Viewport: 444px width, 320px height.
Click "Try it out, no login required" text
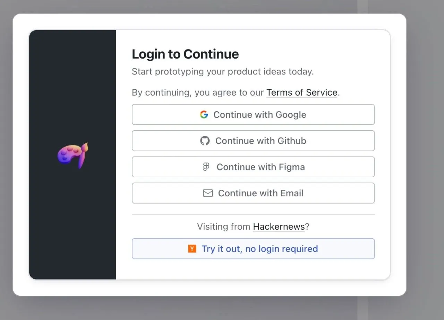[259, 249]
